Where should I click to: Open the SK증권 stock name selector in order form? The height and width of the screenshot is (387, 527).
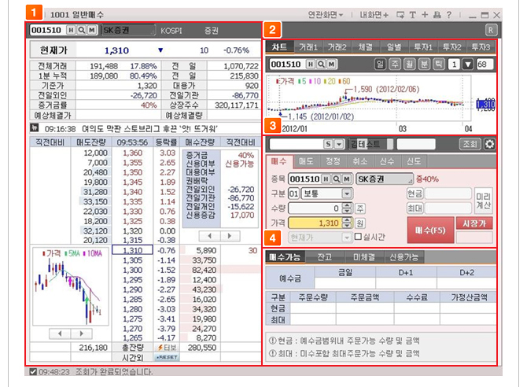click(x=385, y=179)
